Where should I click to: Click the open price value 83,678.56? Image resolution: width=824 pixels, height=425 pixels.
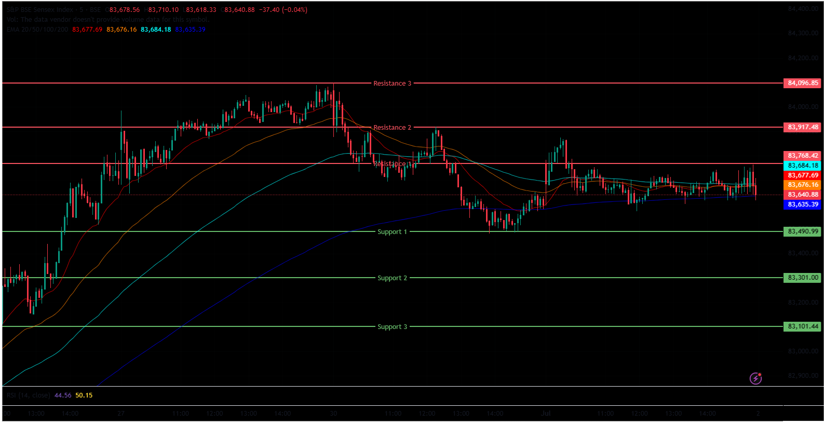point(124,10)
